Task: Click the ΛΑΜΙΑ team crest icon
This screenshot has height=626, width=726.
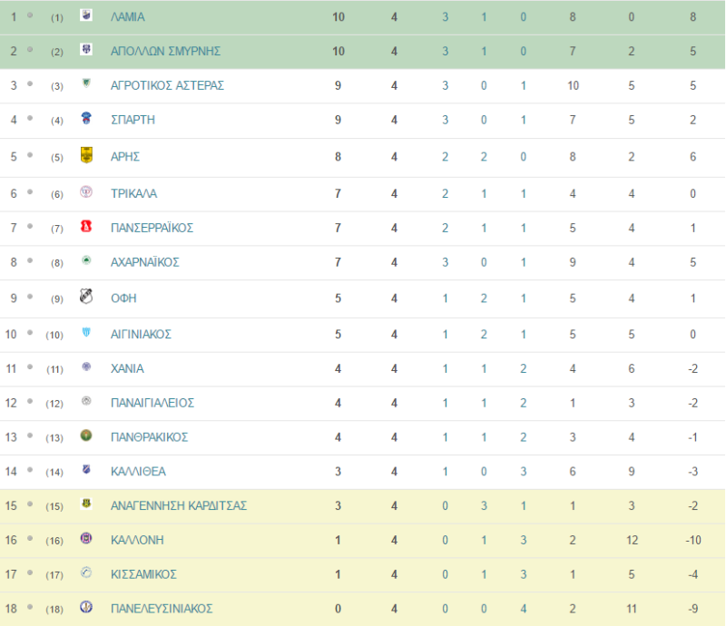Action: [86, 15]
